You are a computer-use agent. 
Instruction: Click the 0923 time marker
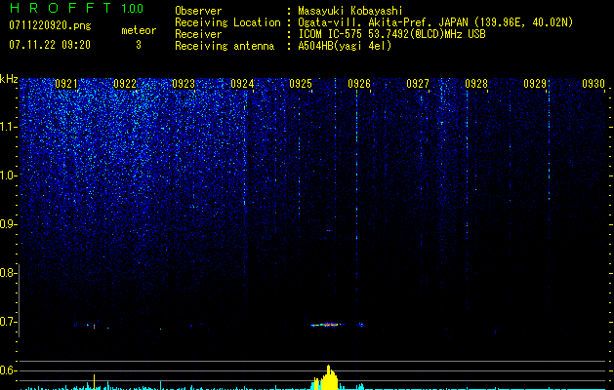(184, 84)
